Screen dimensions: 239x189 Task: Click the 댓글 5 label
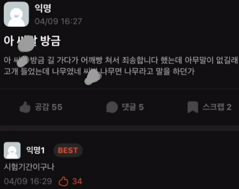pos(133,107)
